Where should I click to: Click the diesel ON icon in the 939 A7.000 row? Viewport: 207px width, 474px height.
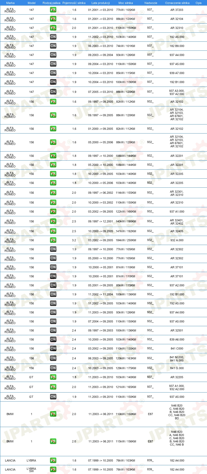53,73
